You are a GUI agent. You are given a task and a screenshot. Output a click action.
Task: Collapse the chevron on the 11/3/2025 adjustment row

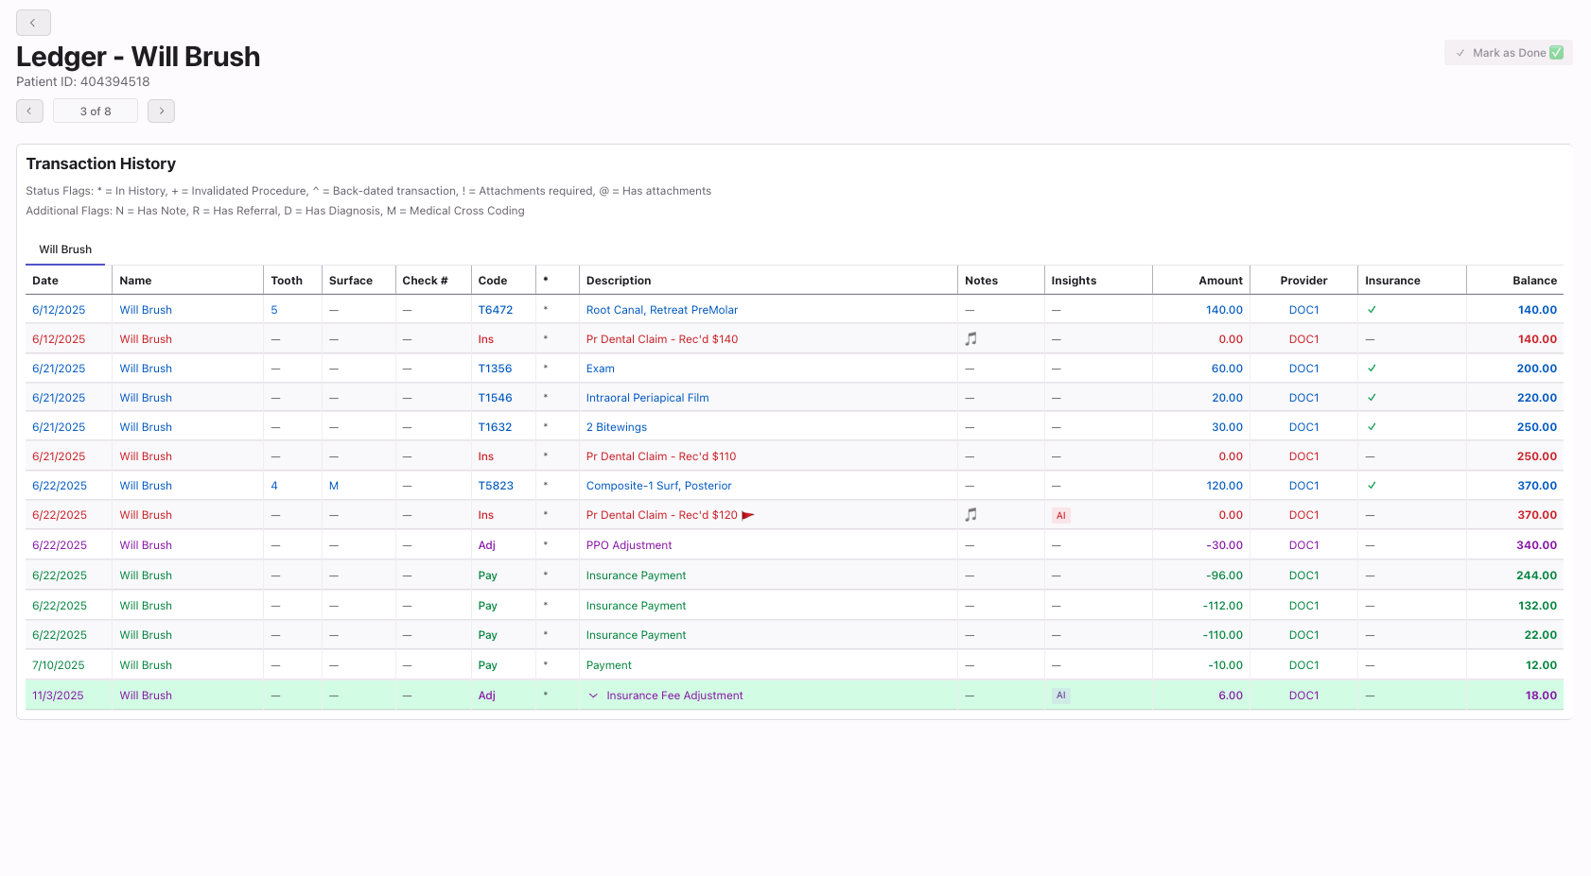(593, 695)
